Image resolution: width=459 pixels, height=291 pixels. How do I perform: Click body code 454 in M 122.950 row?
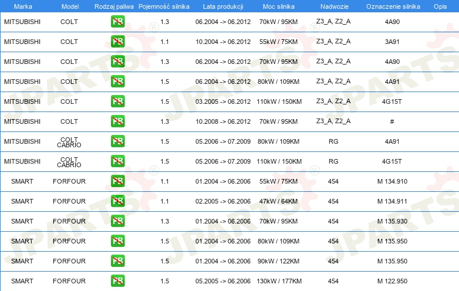tap(333, 281)
